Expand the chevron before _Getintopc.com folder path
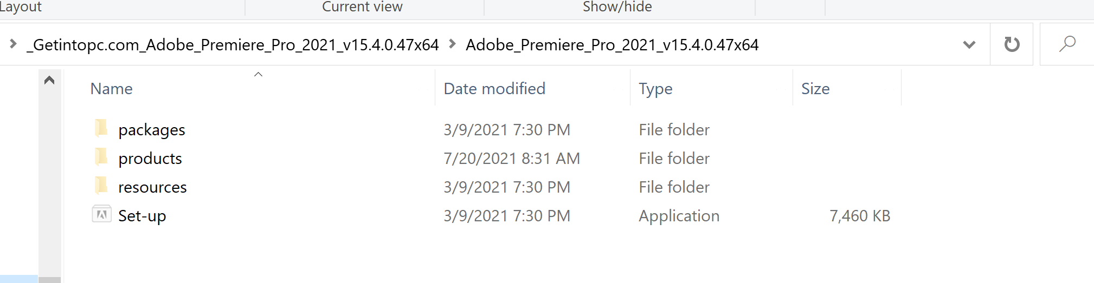The height and width of the screenshot is (283, 1094). pos(13,44)
